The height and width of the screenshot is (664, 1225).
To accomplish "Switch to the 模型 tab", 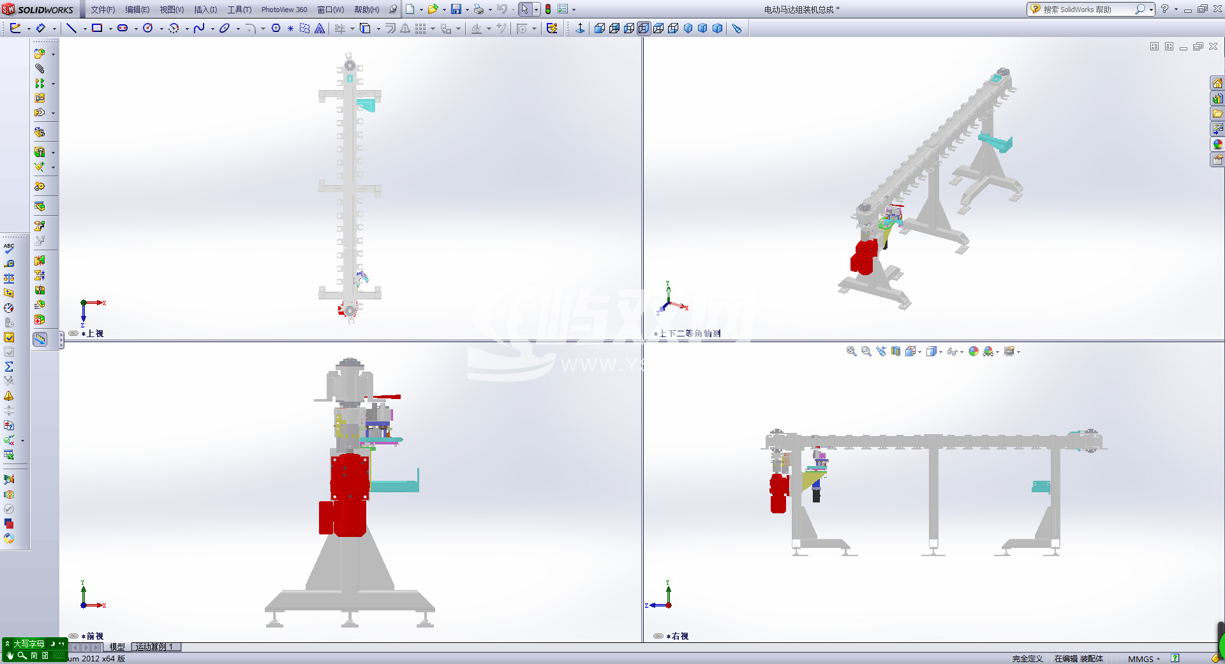I will pos(117,647).
